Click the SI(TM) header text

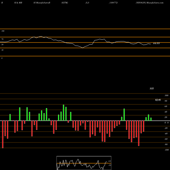[65, 3]
